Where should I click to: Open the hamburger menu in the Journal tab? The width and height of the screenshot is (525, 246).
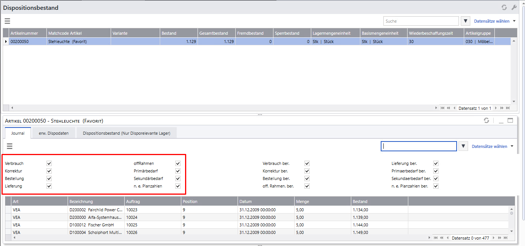coord(10,146)
